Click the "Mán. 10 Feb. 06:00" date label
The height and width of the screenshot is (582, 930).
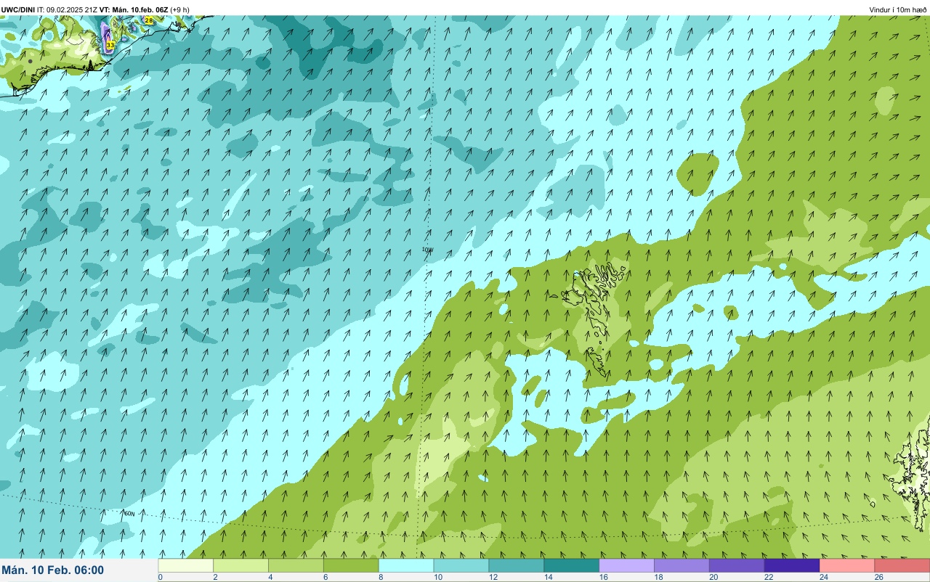[x=53, y=570]
